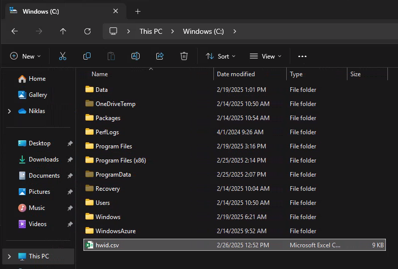Click the Copy icon in toolbar
398x269 pixels.
tap(87, 57)
